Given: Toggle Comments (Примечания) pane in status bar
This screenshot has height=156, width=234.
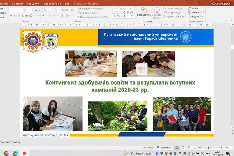Looking at the screenshot, I should [x=164, y=148].
